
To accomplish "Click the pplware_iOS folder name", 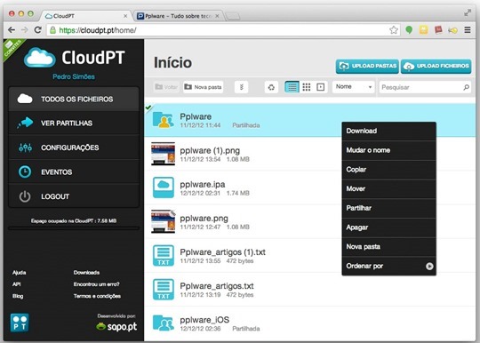I will [x=204, y=320].
